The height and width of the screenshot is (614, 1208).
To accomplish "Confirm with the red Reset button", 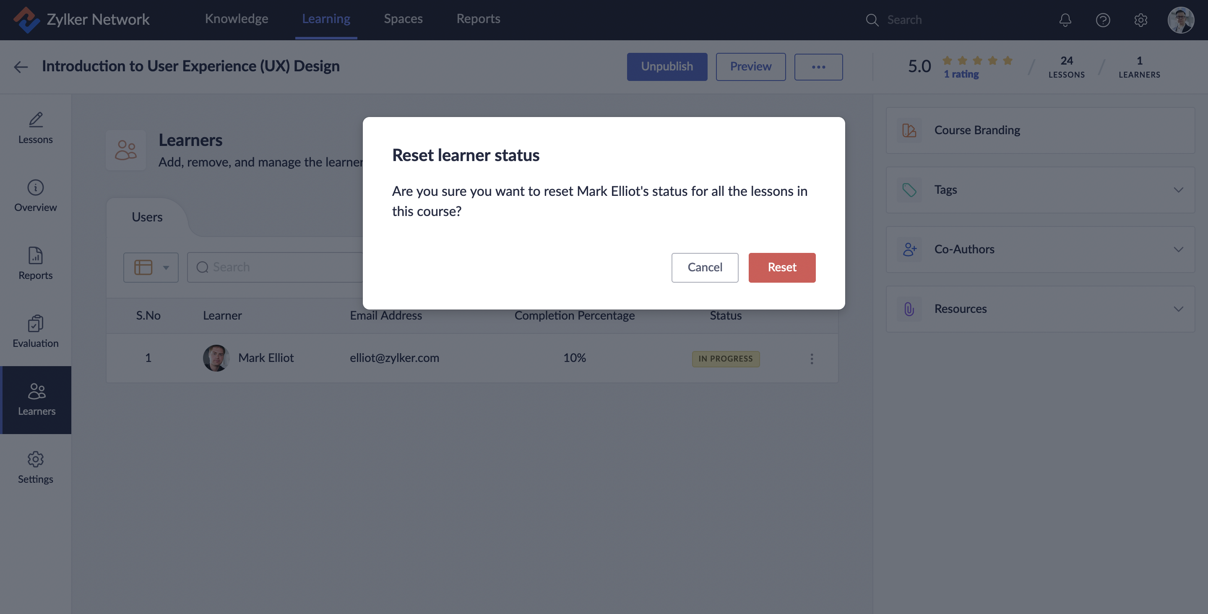I will point(782,267).
